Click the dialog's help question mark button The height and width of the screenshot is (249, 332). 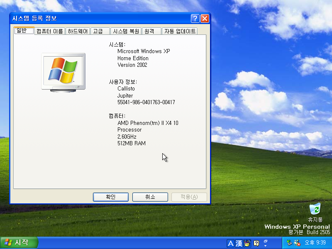pos(195,18)
